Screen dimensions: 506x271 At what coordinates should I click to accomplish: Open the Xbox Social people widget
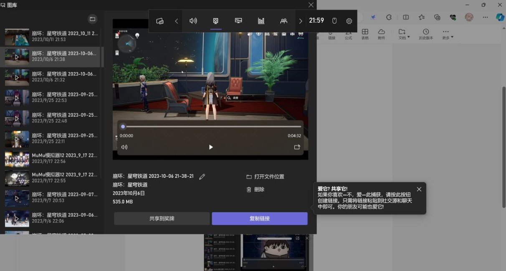click(x=284, y=21)
